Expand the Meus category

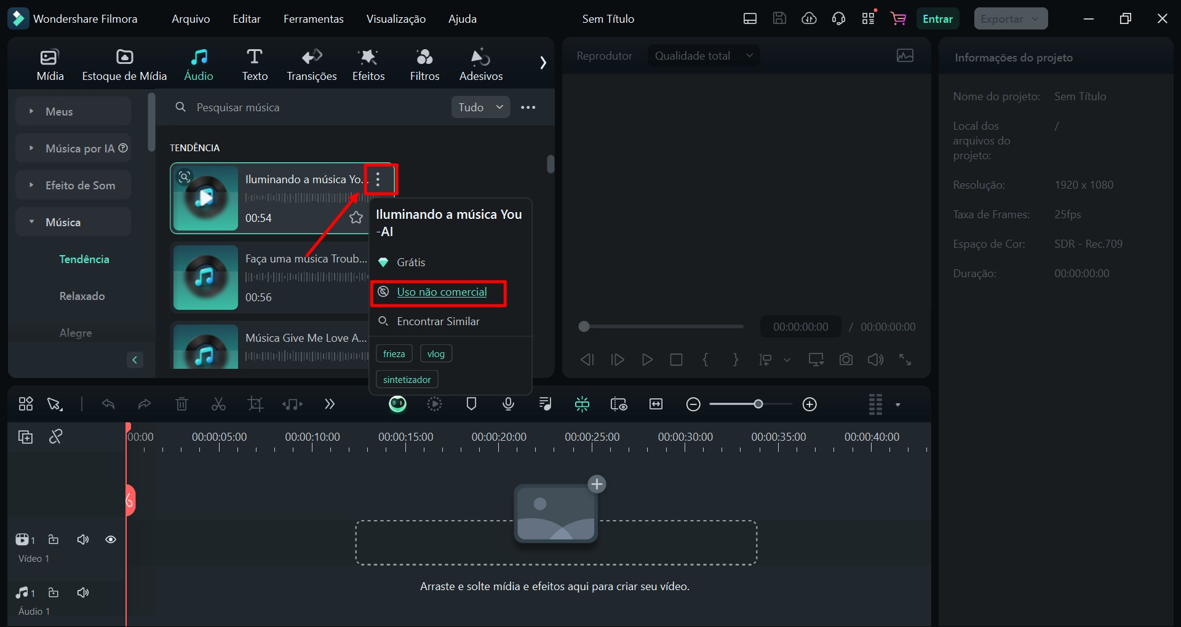pyautogui.click(x=73, y=111)
